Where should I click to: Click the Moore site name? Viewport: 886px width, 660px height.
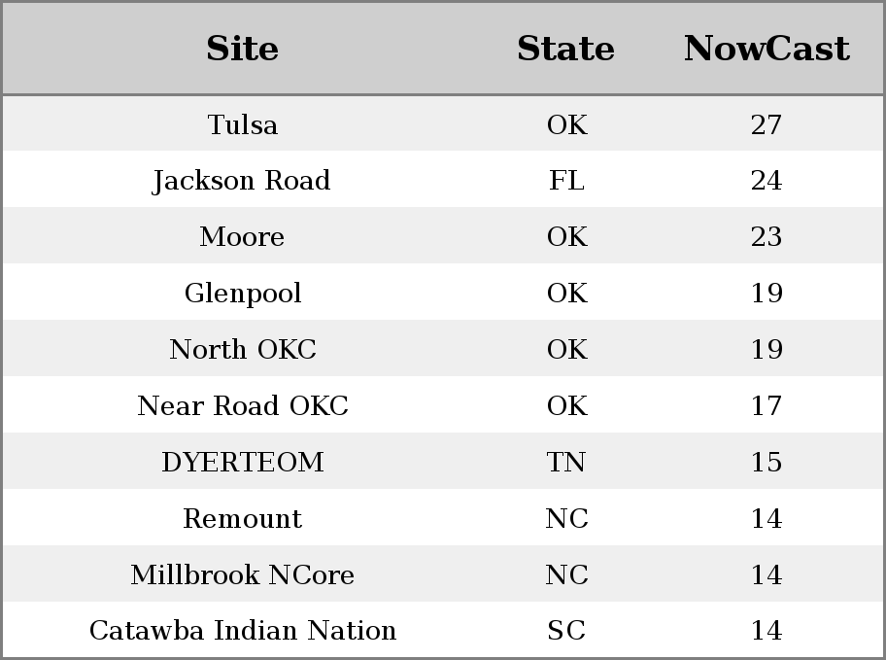[242, 236]
